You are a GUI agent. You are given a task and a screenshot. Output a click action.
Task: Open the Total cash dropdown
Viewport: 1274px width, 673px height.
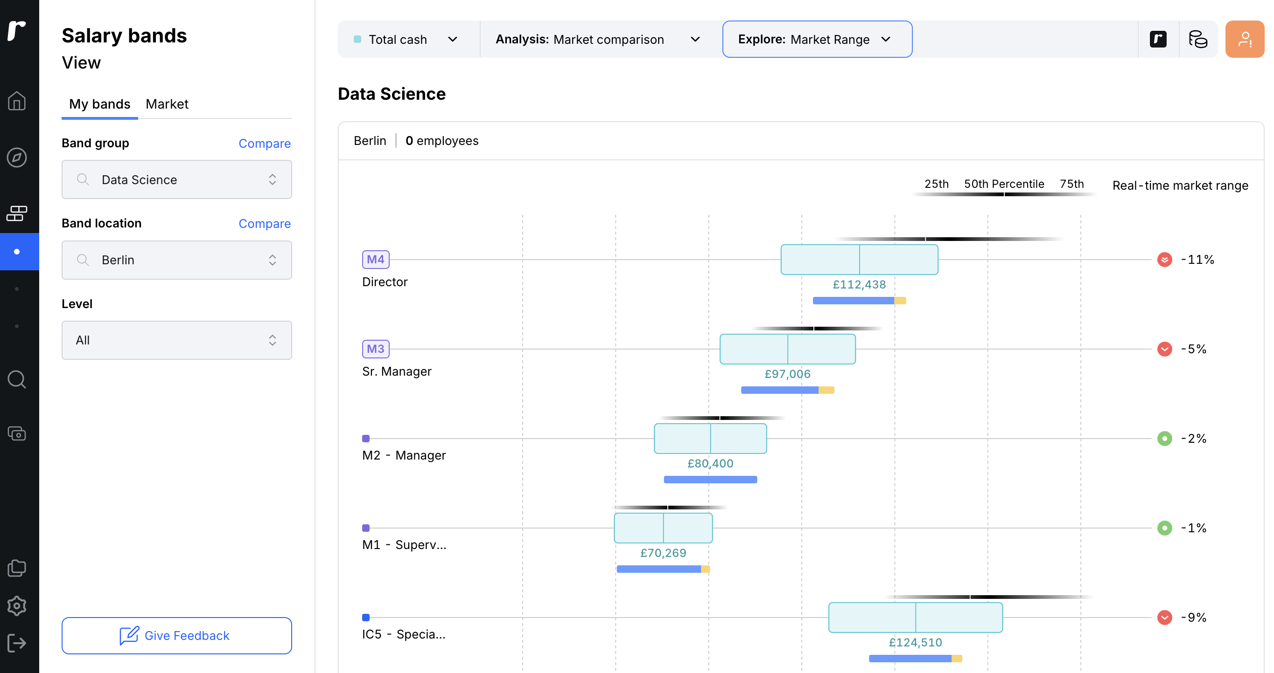(x=406, y=39)
